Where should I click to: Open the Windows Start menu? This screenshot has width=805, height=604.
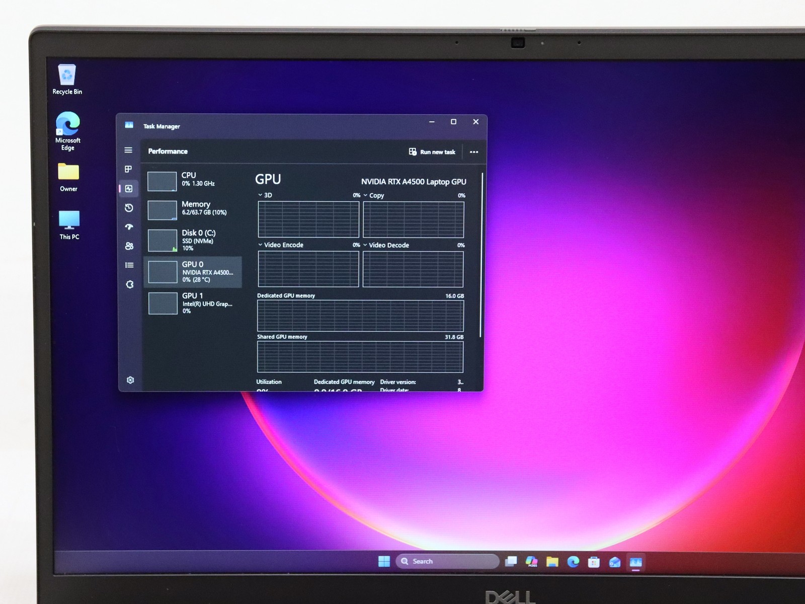click(x=384, y=561)
